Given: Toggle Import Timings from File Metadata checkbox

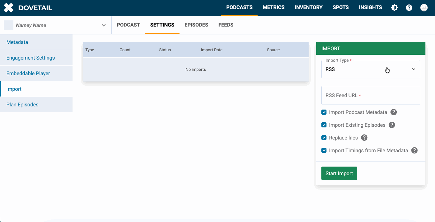Looking at the screenshot, I should tap(324, 150).
